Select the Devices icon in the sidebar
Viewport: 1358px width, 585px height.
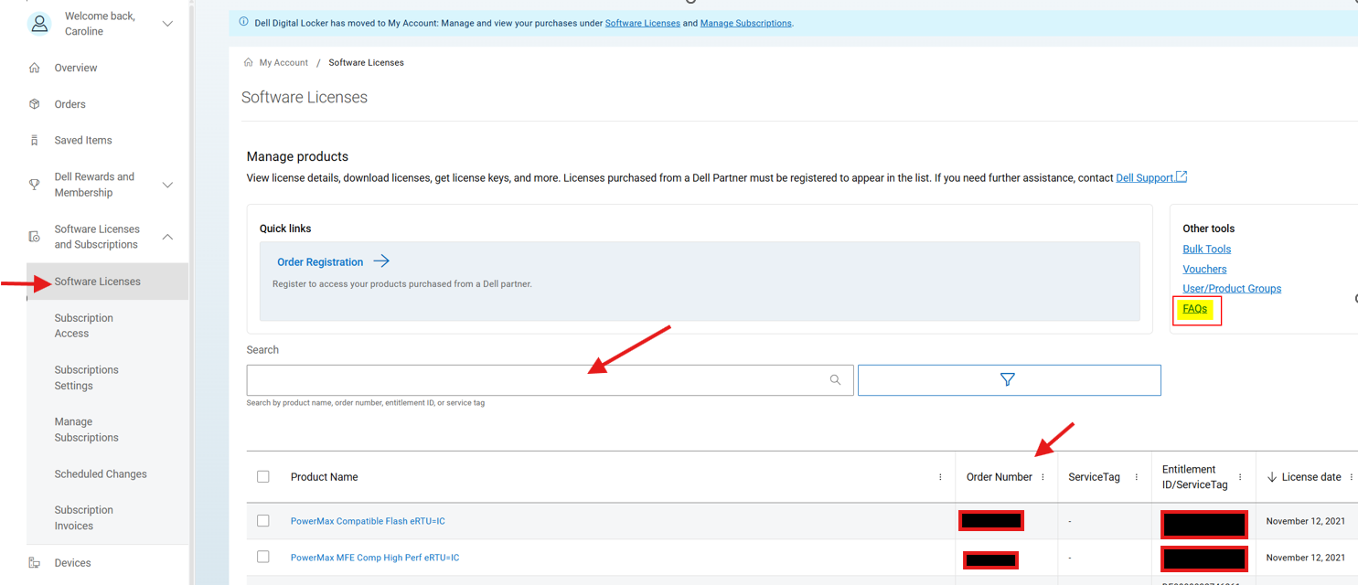[x=36, y=563]
